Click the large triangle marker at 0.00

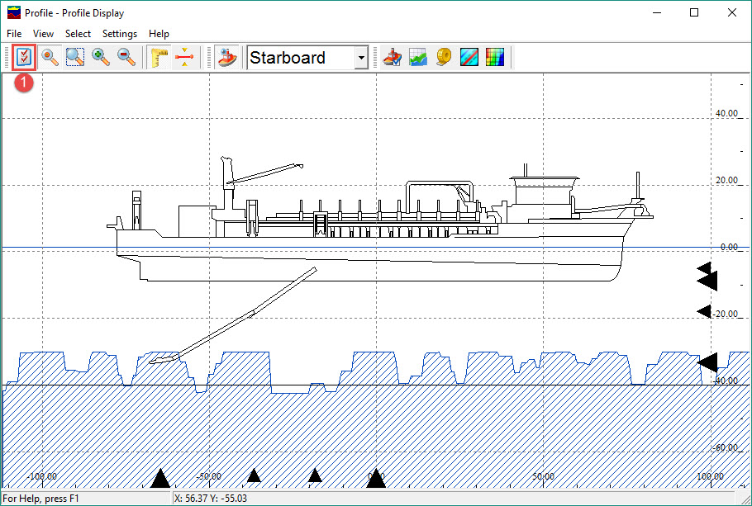coord(376,478)
